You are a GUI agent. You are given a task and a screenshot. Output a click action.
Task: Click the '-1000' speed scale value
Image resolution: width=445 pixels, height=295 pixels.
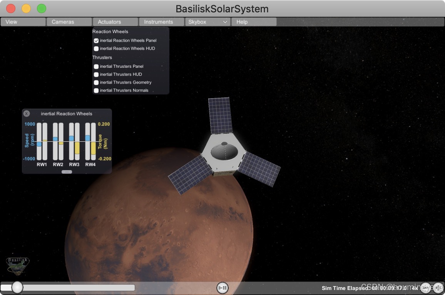[29, 159]
